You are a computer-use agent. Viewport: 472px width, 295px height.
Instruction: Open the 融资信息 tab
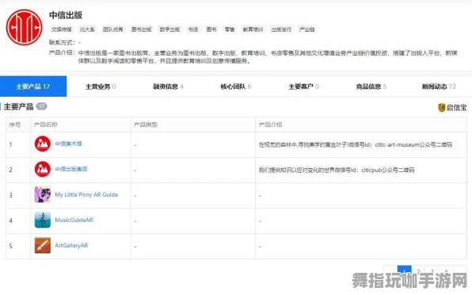[168, 86]
